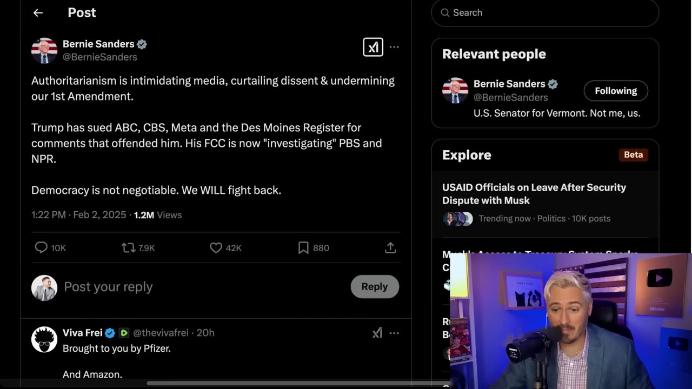Click the Explore heading

467,155
